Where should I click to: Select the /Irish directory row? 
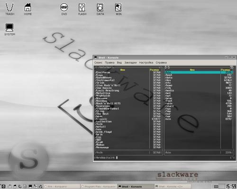pyautogui.click(x=128, y=83)
